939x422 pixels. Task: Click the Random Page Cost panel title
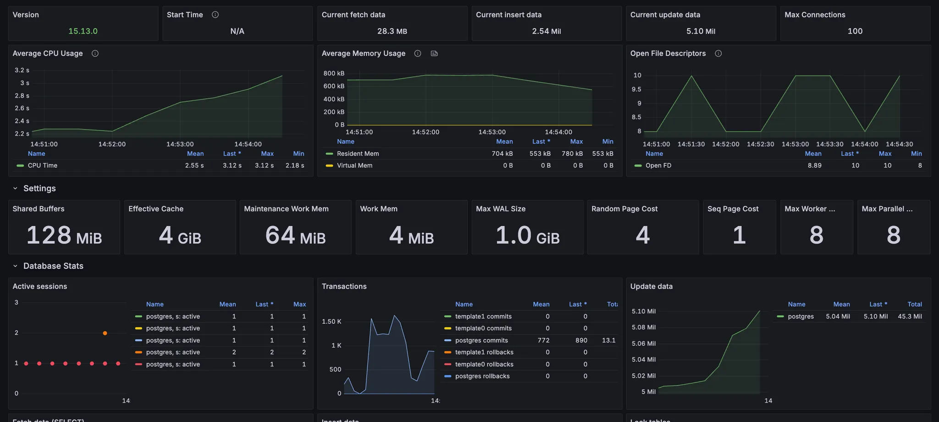(624, 209)
